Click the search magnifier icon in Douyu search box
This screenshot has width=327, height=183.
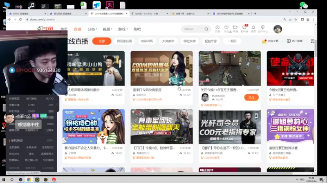(206, 29)
